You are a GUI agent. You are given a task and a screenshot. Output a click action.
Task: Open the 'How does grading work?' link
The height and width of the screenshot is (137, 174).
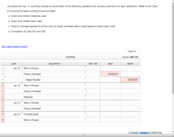15,46
